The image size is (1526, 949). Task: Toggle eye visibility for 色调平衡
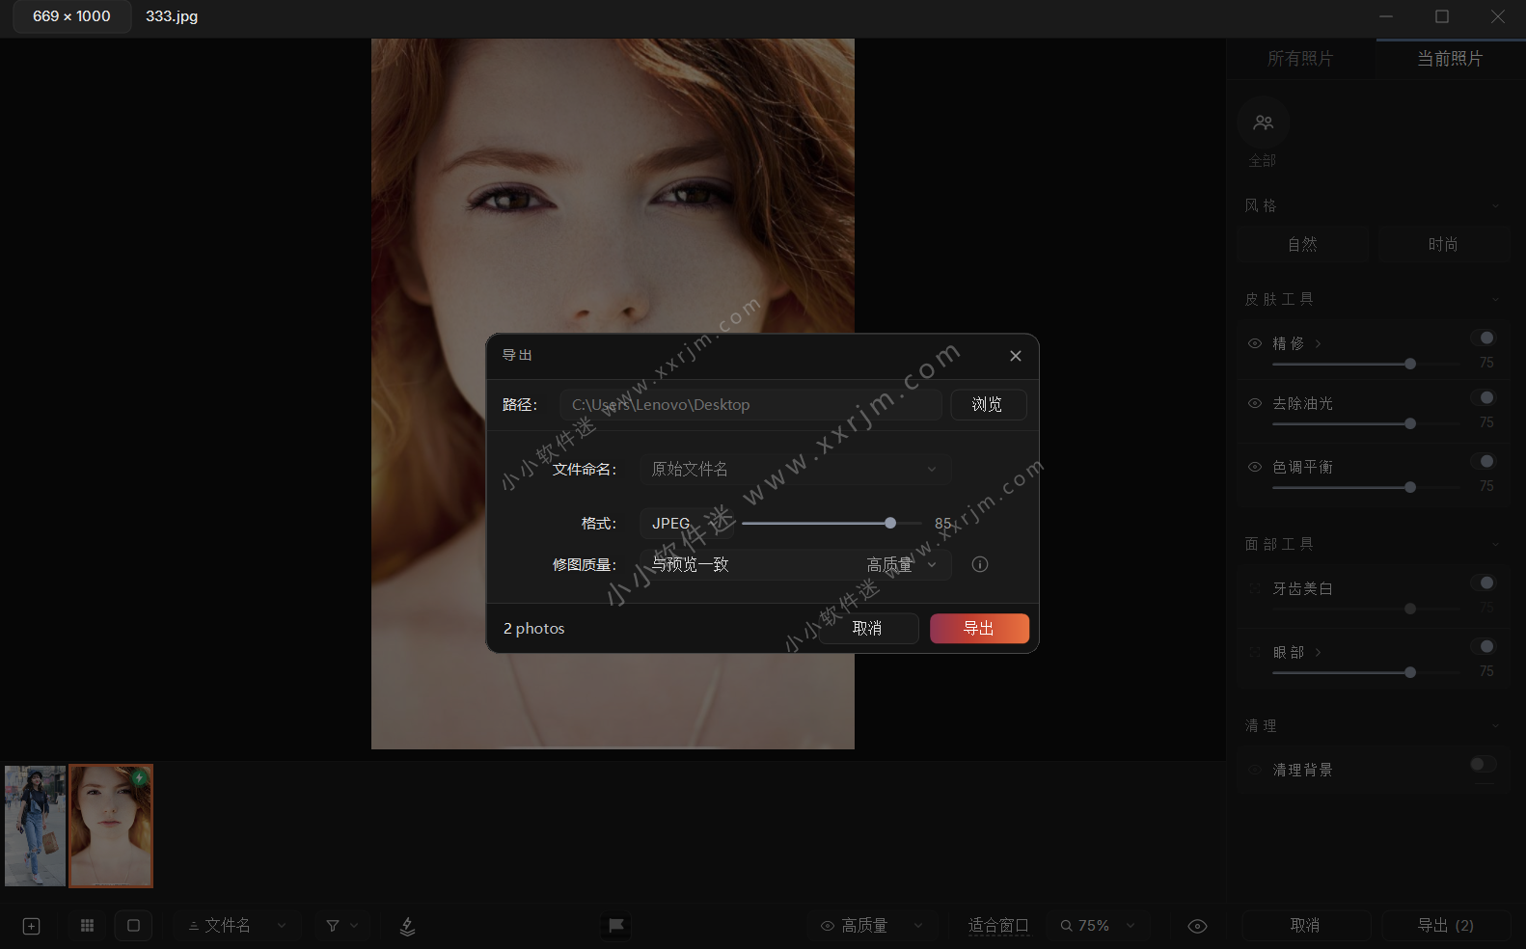tap(1255, 467)
